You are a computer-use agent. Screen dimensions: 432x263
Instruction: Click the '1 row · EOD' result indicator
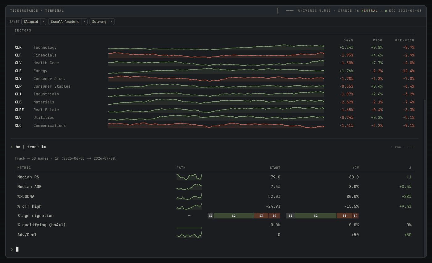tap(402, 147)
